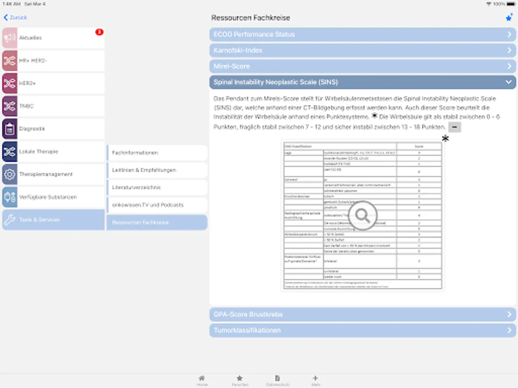Image resolution: width=518 pixels, height=388 pixels.
Task: Expand the Karnofski-Index section
Action: click(363, 50)
